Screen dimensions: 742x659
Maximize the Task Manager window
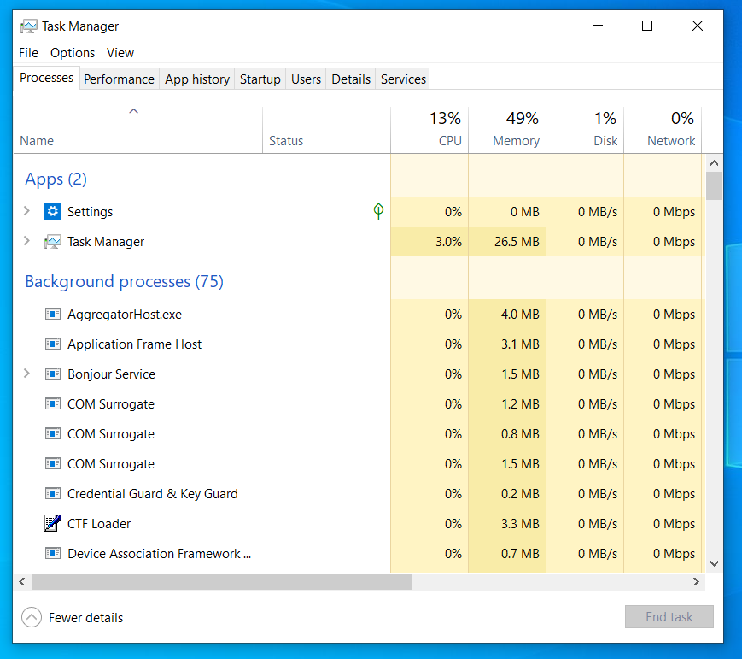pos(647,26)
